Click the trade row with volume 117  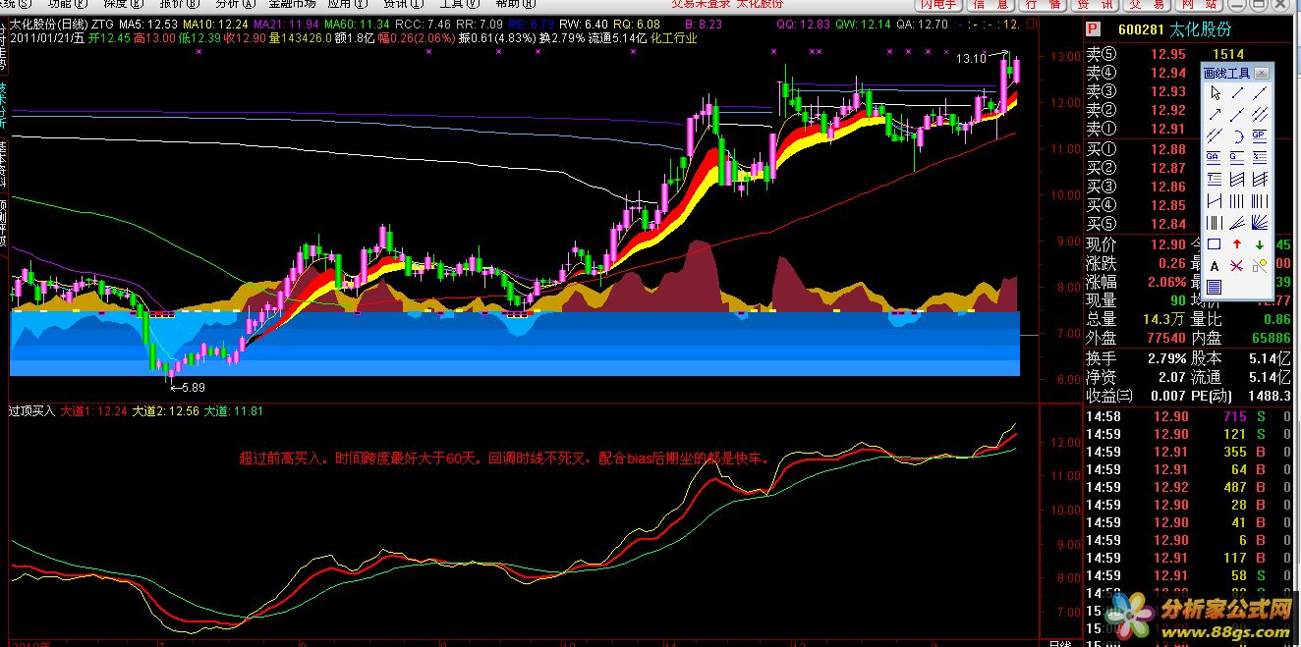(x=1190, y=558)
